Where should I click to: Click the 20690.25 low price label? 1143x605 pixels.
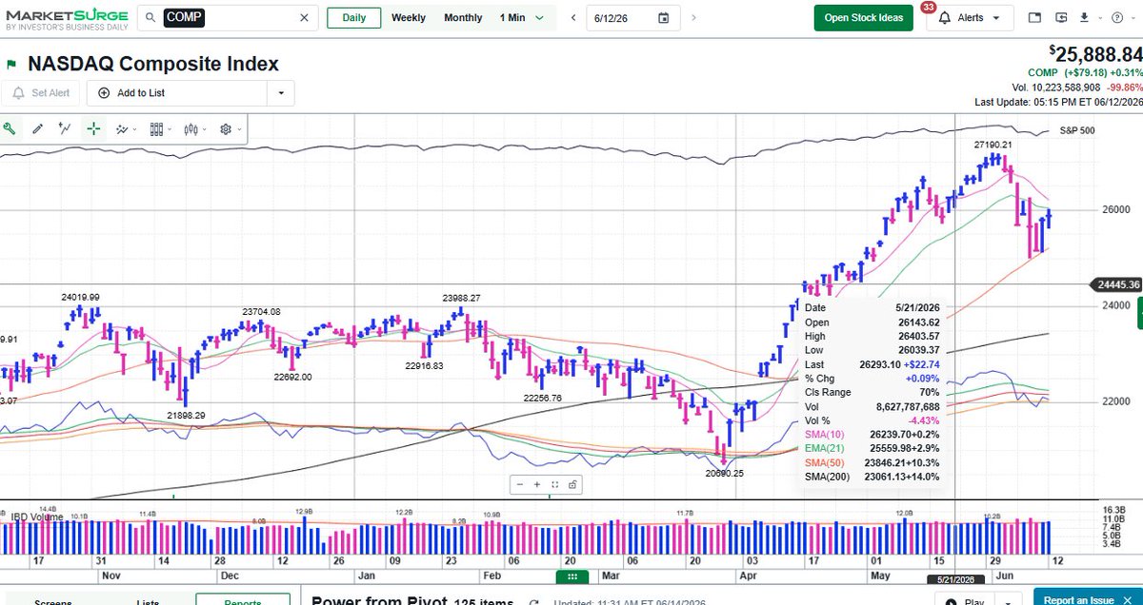tap(725, 472)
